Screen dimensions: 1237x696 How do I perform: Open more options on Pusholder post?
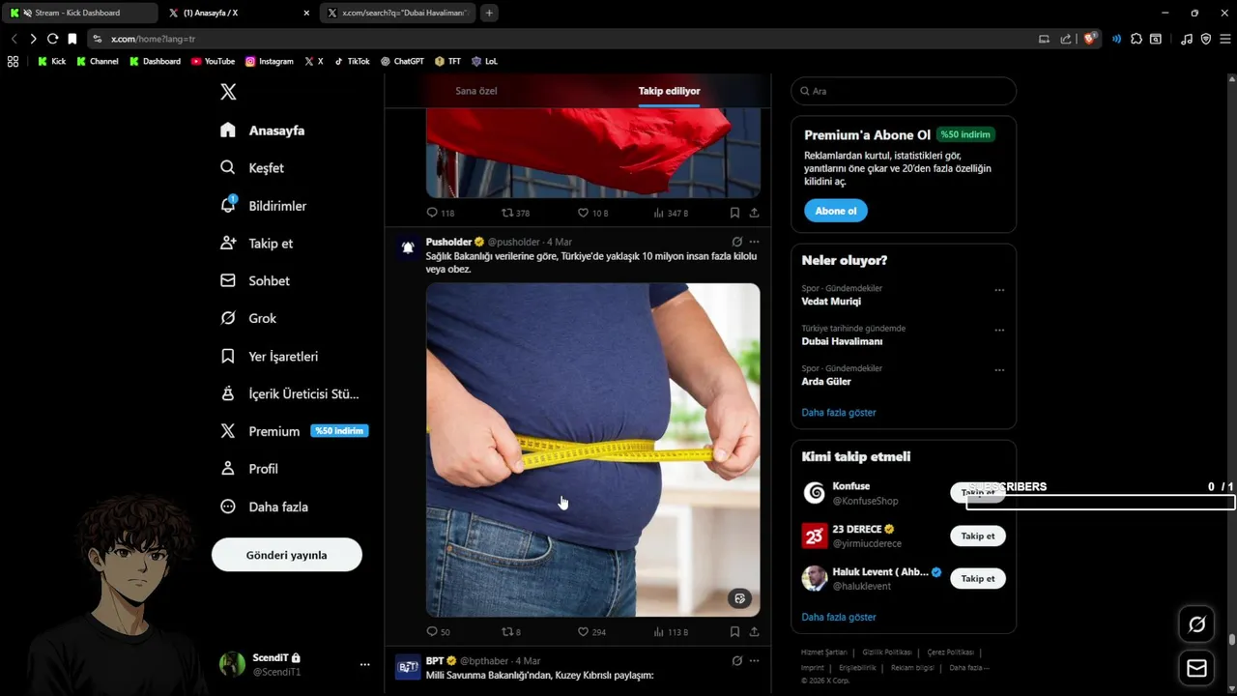tap(754, 242)
